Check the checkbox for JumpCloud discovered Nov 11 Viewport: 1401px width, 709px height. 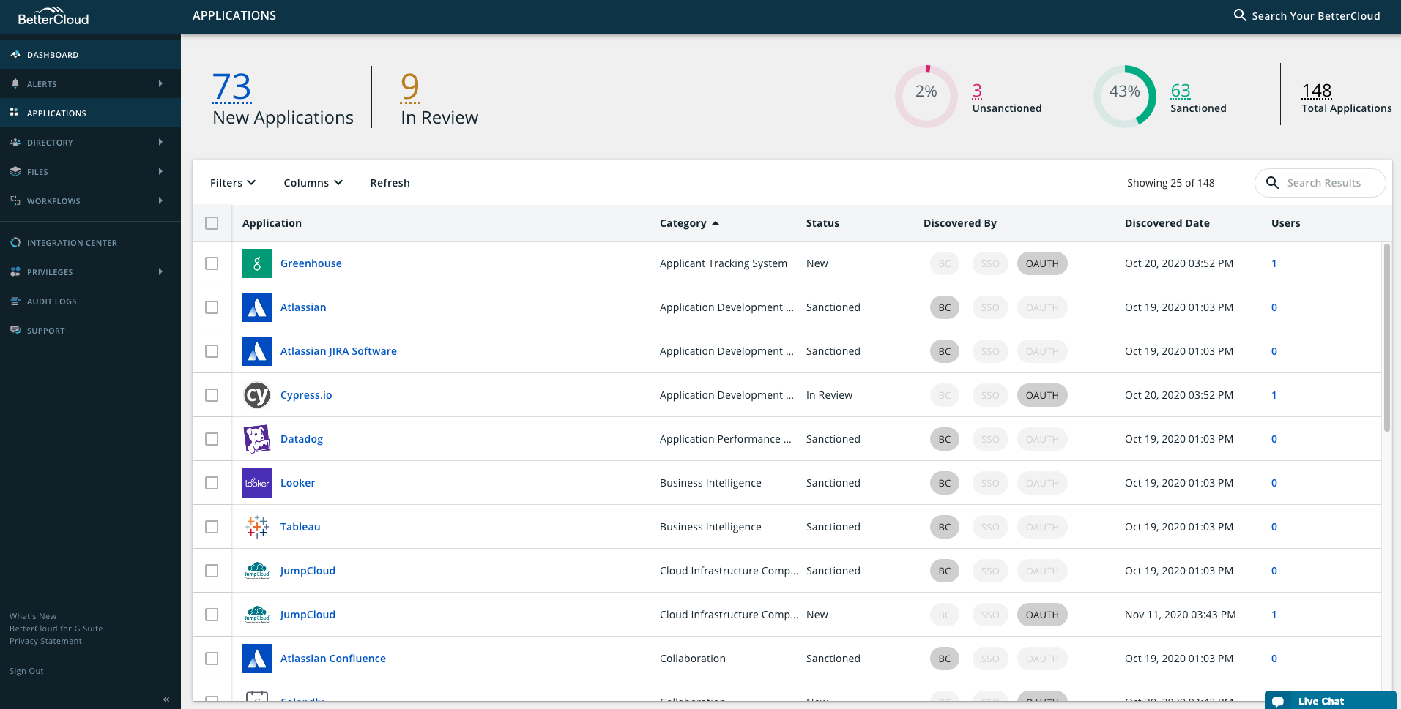[212, 615]
